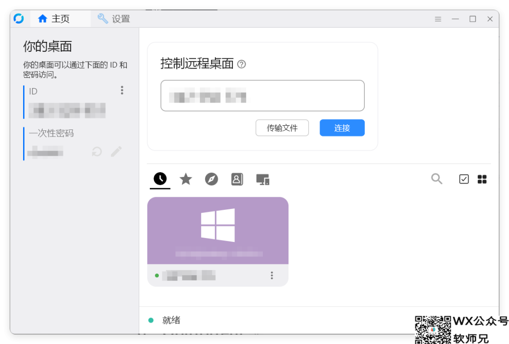Open the my devices monitor tab
The width and height of the screenshot is (509, 344).
263,179
